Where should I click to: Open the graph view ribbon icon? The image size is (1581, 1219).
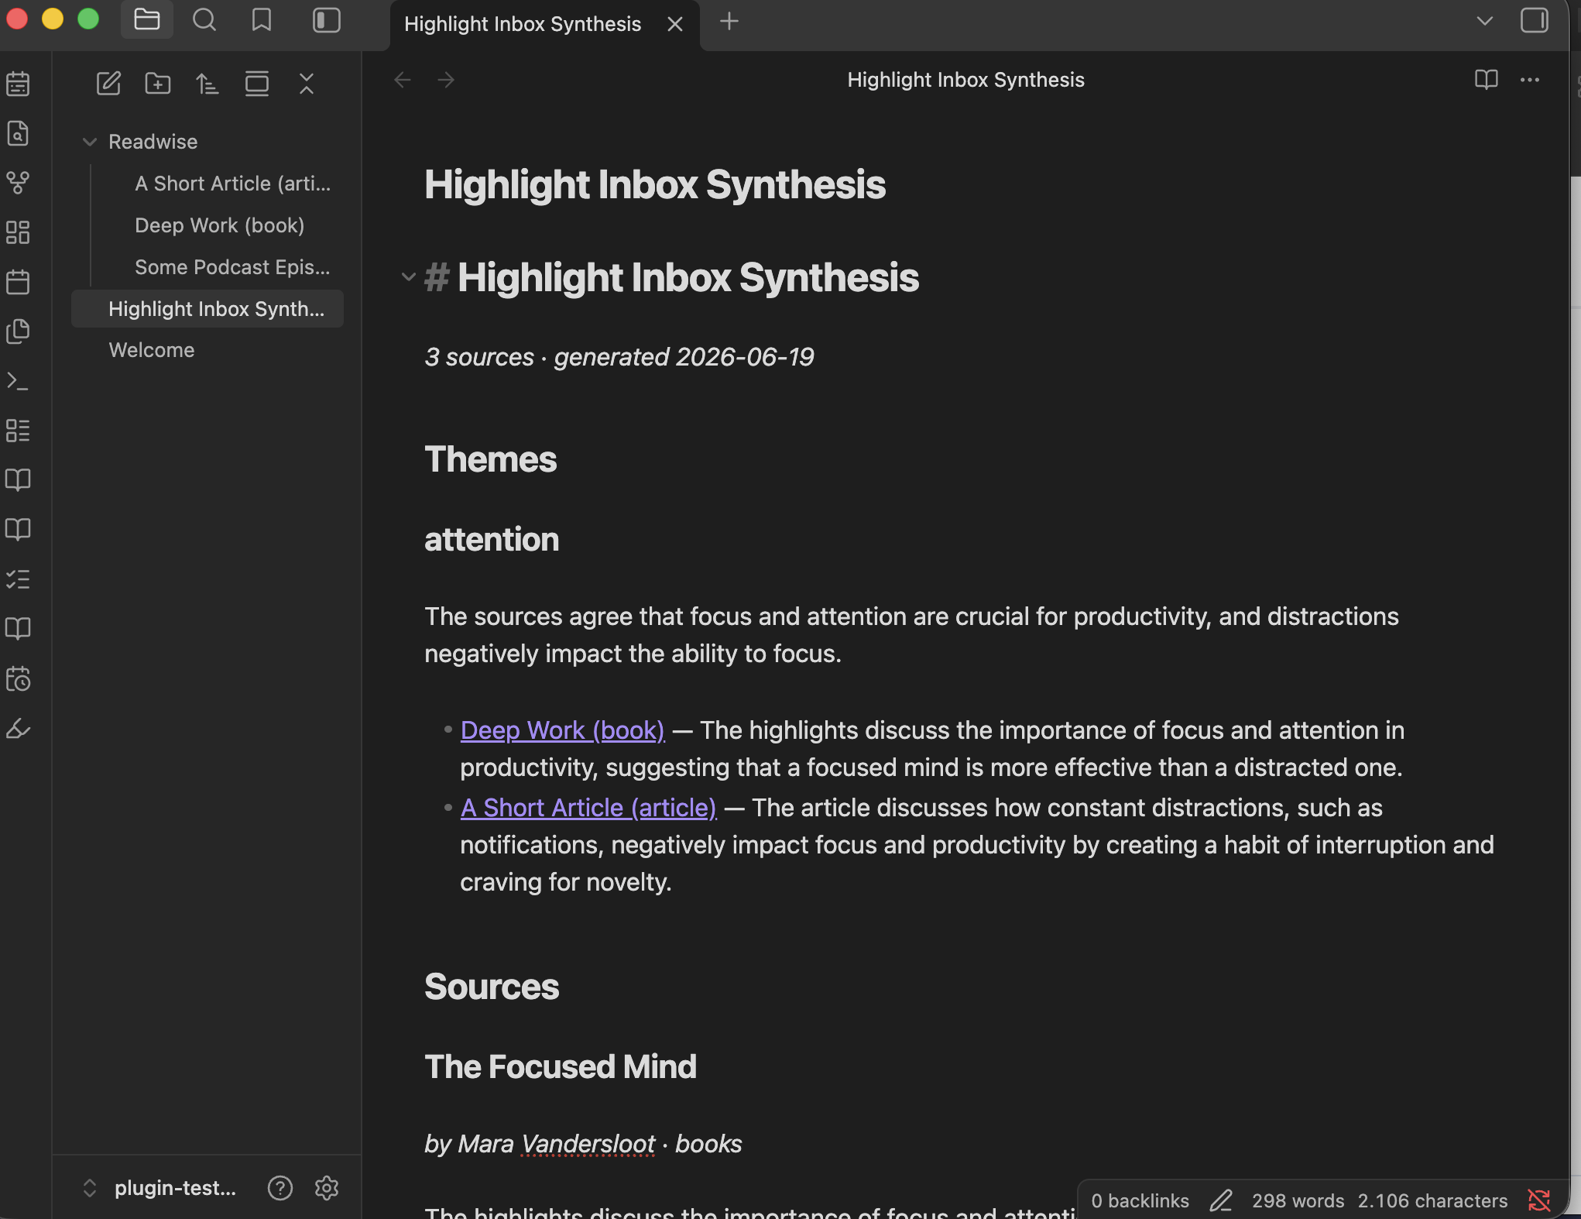coord(18,183)
